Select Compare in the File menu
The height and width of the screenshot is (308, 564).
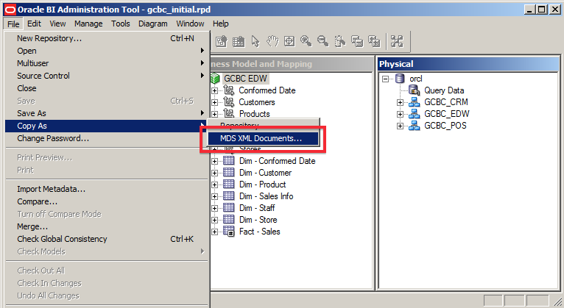[x=107, y=201]
